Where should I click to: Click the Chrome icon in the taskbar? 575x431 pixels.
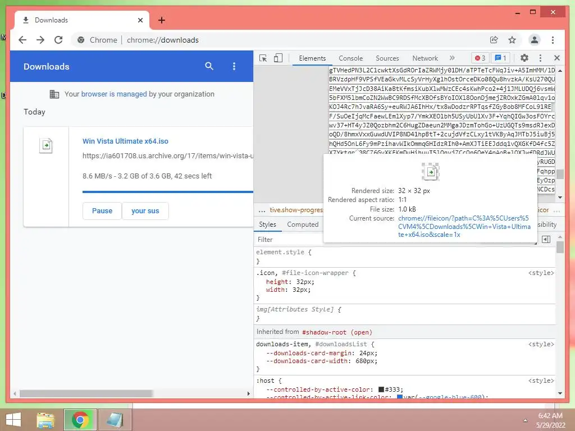pos(80,420)
